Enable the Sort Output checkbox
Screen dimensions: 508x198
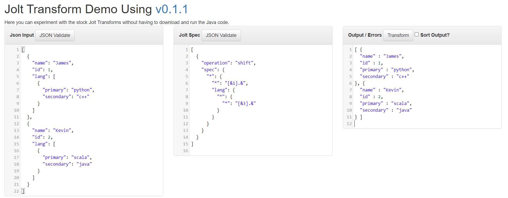coord(416,35)
